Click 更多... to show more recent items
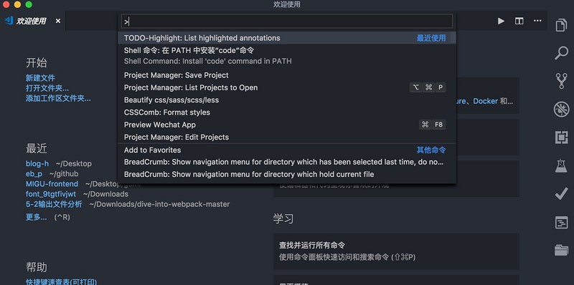This screenshot has width=574, height=285. pos(37,217)
